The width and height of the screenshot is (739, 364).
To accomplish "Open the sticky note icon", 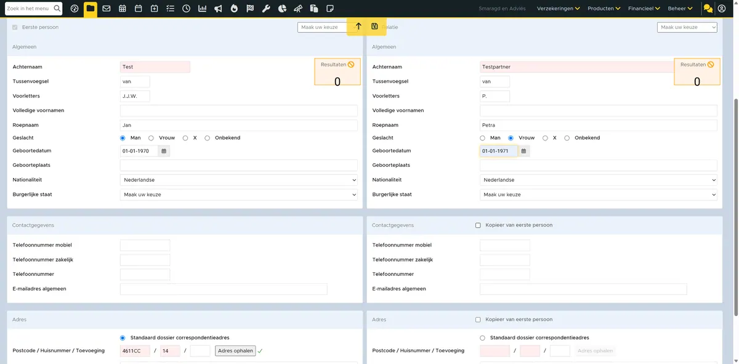I will 330,9.
